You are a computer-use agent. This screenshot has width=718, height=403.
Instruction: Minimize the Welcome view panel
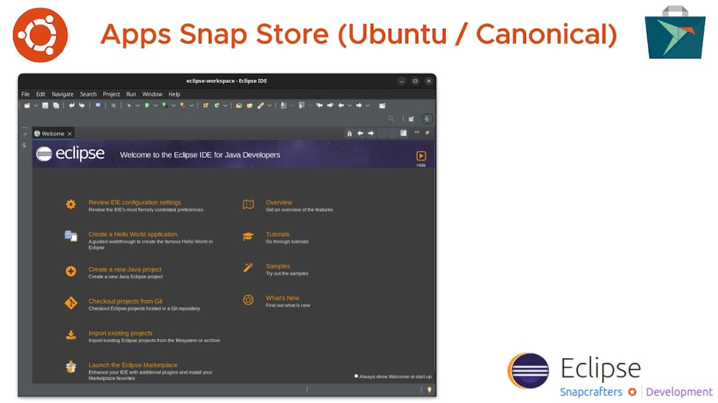coord(417,133)
